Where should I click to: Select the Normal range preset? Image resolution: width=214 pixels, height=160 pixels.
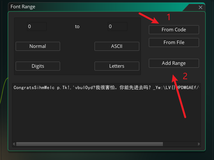38,46
